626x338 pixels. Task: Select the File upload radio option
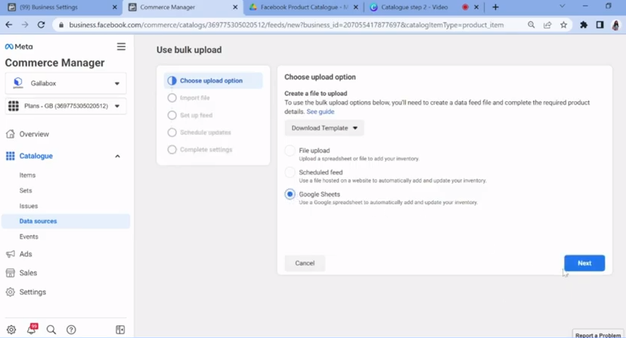(x=290, y=150)
